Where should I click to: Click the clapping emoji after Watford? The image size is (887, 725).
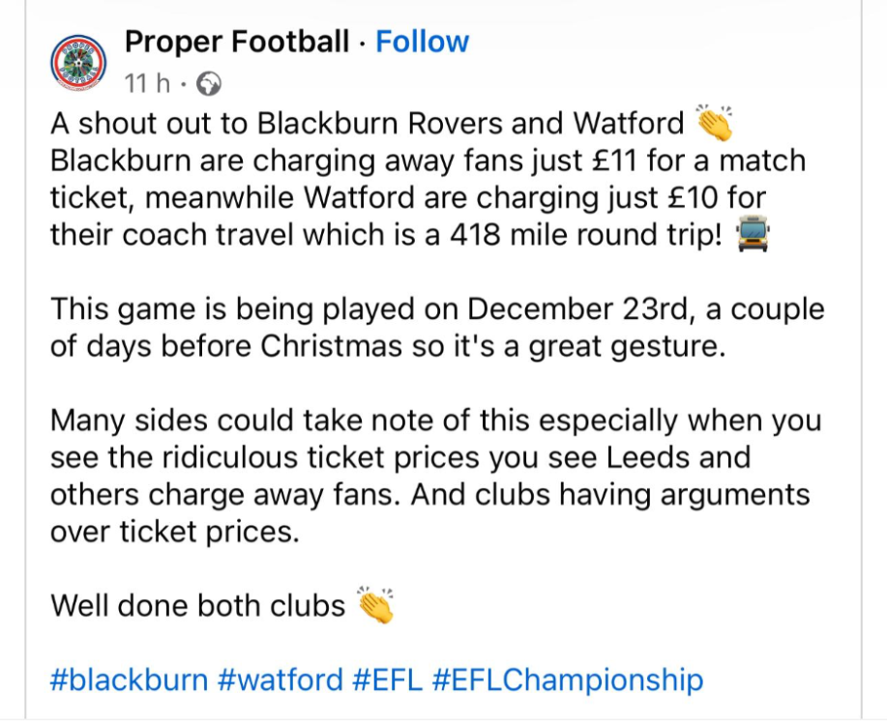[714, 125]
